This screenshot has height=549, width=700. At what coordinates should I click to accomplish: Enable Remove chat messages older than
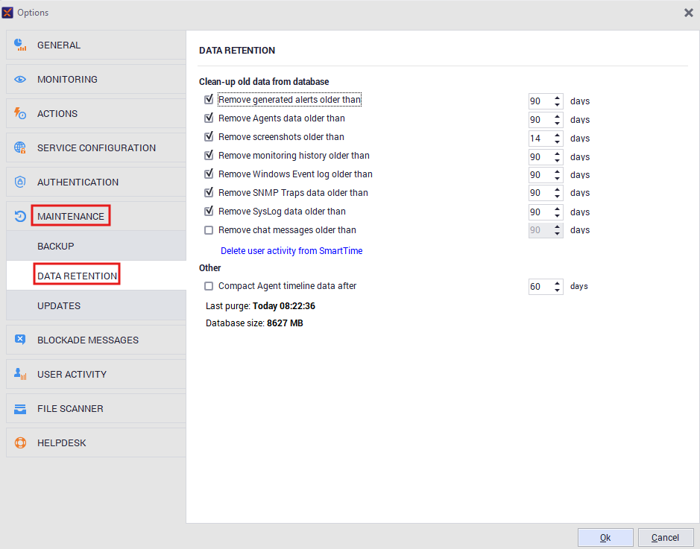pos(209,230)
